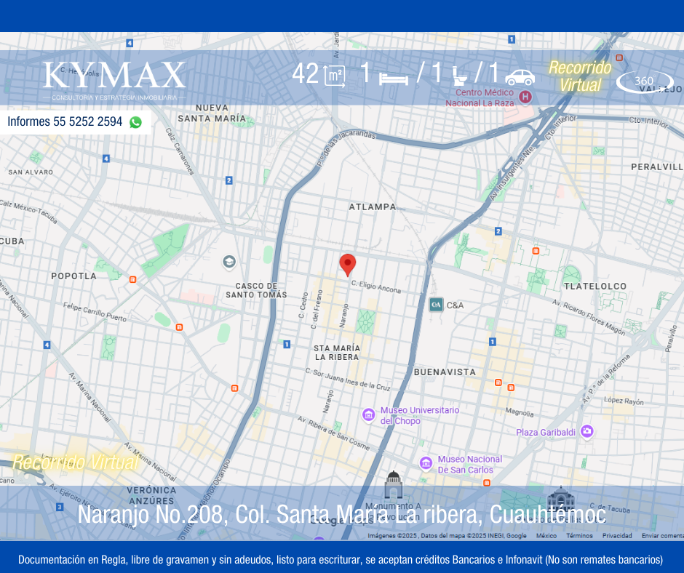Select the C&A store marker on the map
684x573 pixels.
click(436, 305)
